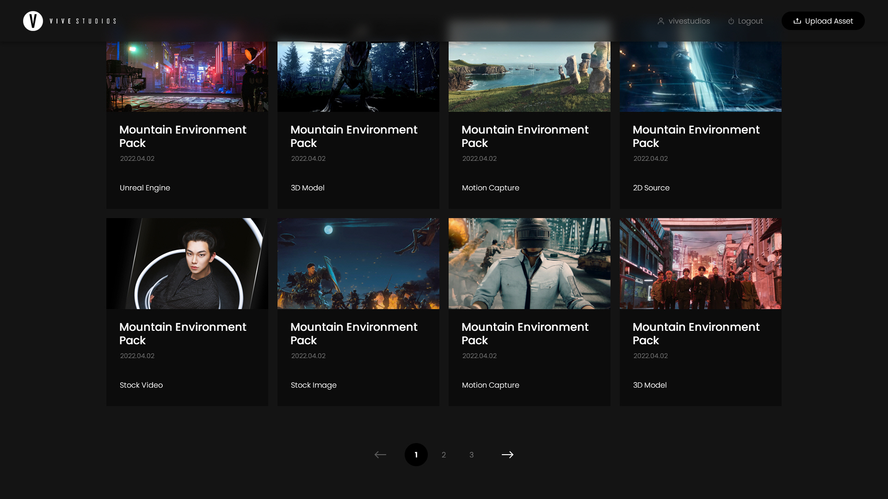Open the vivestudios account link

point(689,21)
